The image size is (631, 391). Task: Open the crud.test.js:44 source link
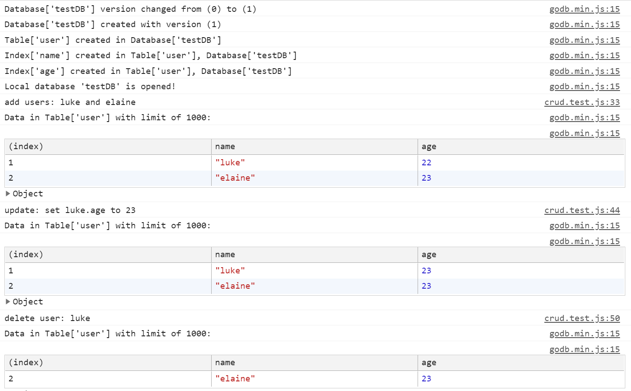click(582, 210)
